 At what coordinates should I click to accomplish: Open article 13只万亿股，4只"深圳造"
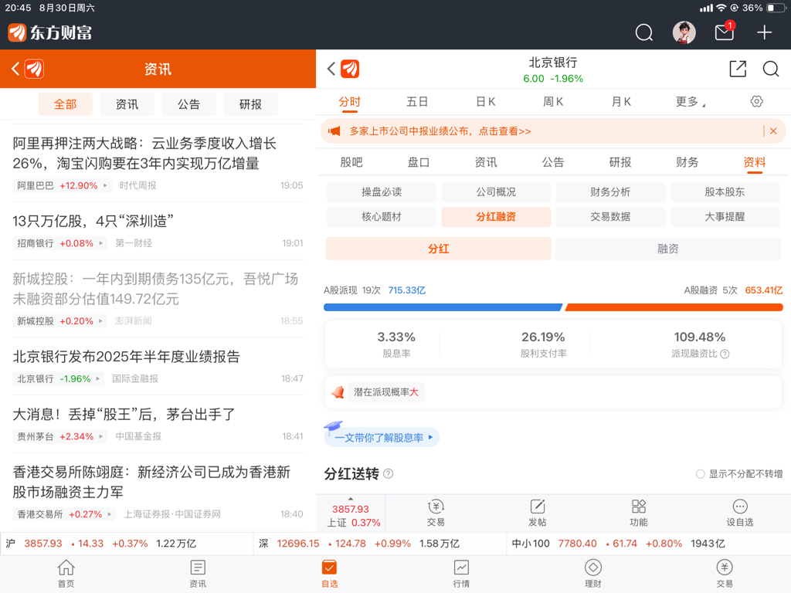tap(93, 221)
